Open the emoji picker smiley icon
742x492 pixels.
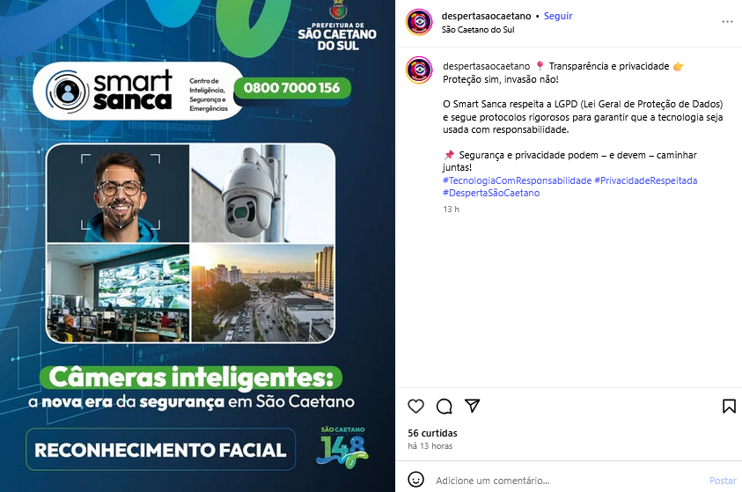416,479
